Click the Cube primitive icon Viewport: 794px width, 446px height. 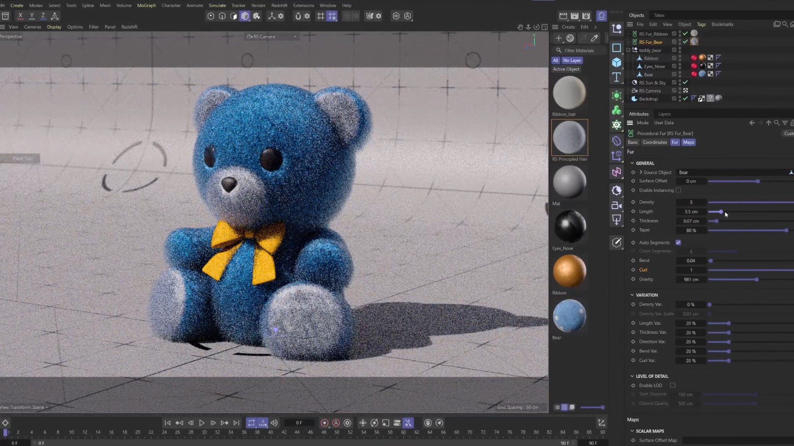(x=617, y=62)
